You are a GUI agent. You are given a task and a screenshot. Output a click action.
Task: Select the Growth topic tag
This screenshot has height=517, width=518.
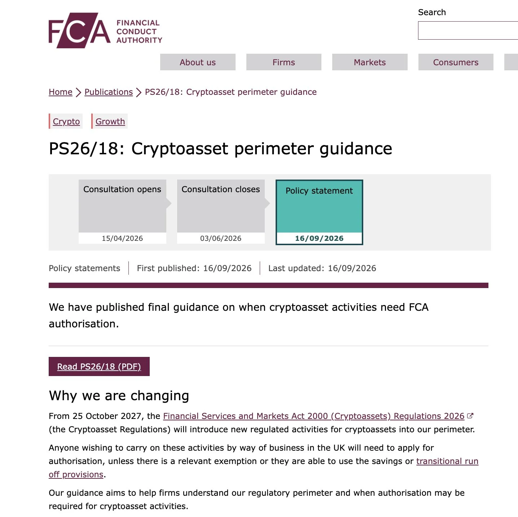[x=110, y=121]
